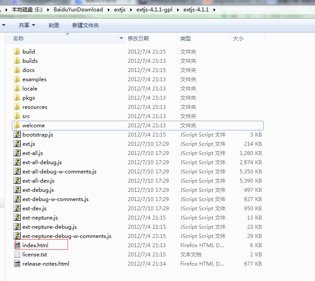The image size is (315, 281).
Task: Go to 本地磁盘 (E:) in address bar
Action: 27,10
